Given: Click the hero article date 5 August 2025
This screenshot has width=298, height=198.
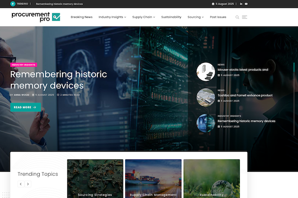Looking at the screenshot, I should click(43, 95).
